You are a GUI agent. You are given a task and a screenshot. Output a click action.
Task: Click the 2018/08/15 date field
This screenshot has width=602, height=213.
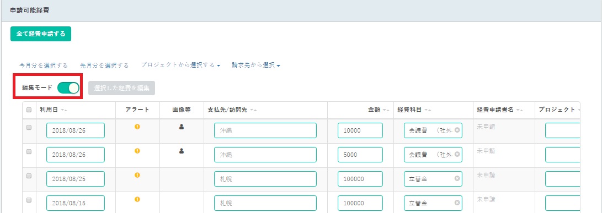(76, 203)
